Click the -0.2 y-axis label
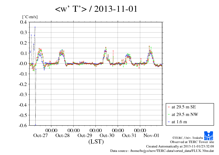 tap(23, 84)
